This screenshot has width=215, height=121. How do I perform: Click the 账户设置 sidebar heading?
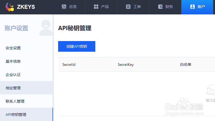[x=16, y=28]
